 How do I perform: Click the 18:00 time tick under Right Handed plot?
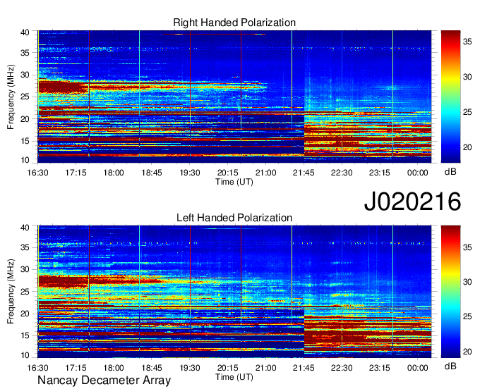pos(114,173)
